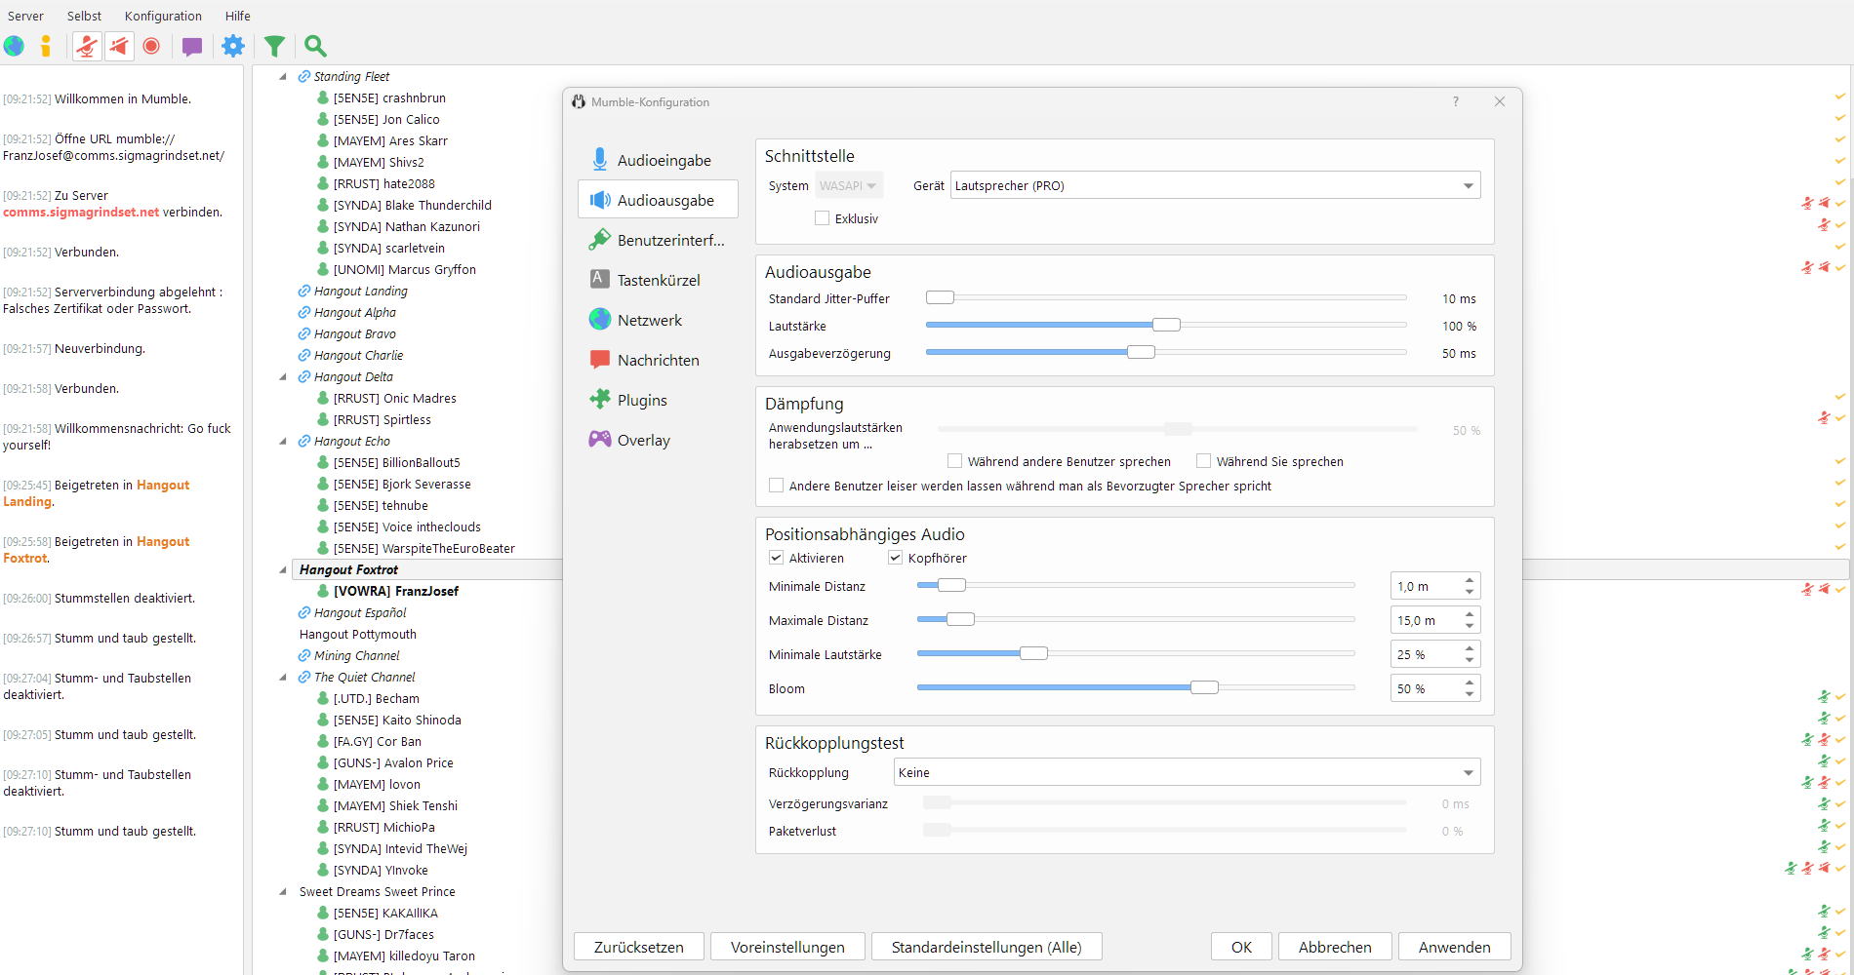Viewport: 1854px width, 975px height.
Task: Select user [MAYEM] Ares Skarr
Action: pos(390,140)
